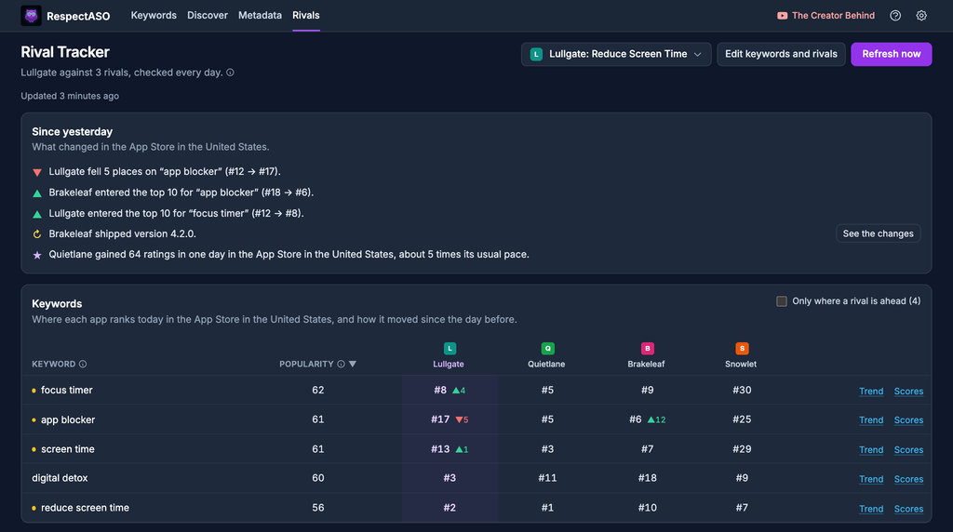Go to the Metadata tab

pos(261,15)
